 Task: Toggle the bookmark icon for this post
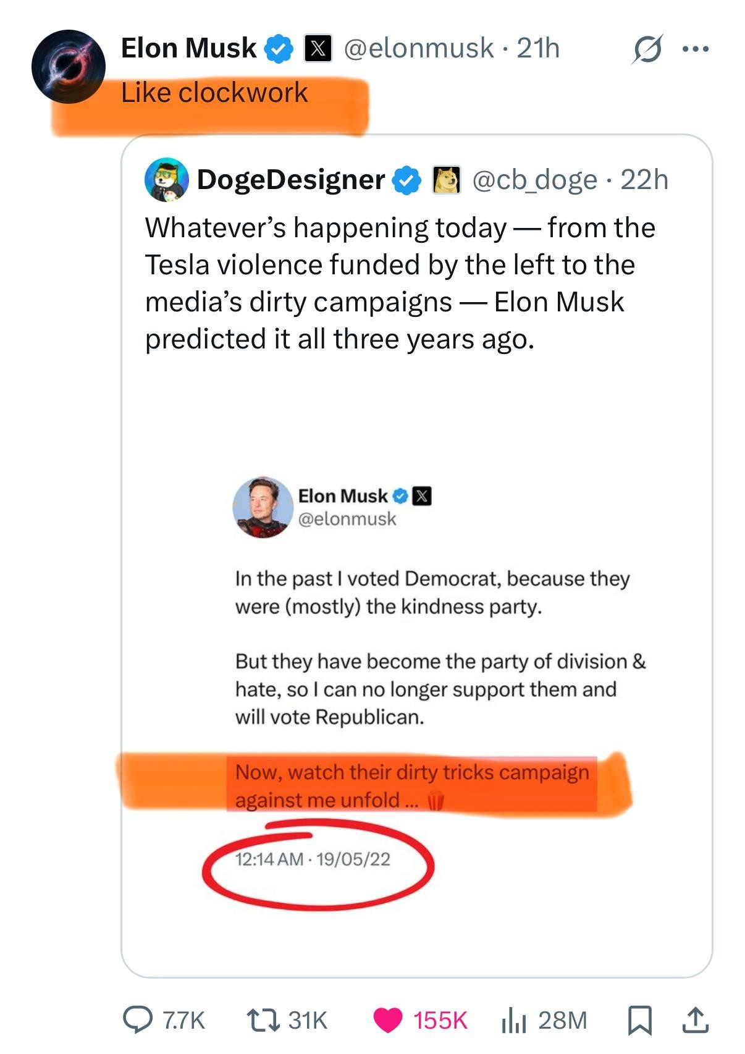tap(639, 1019)
